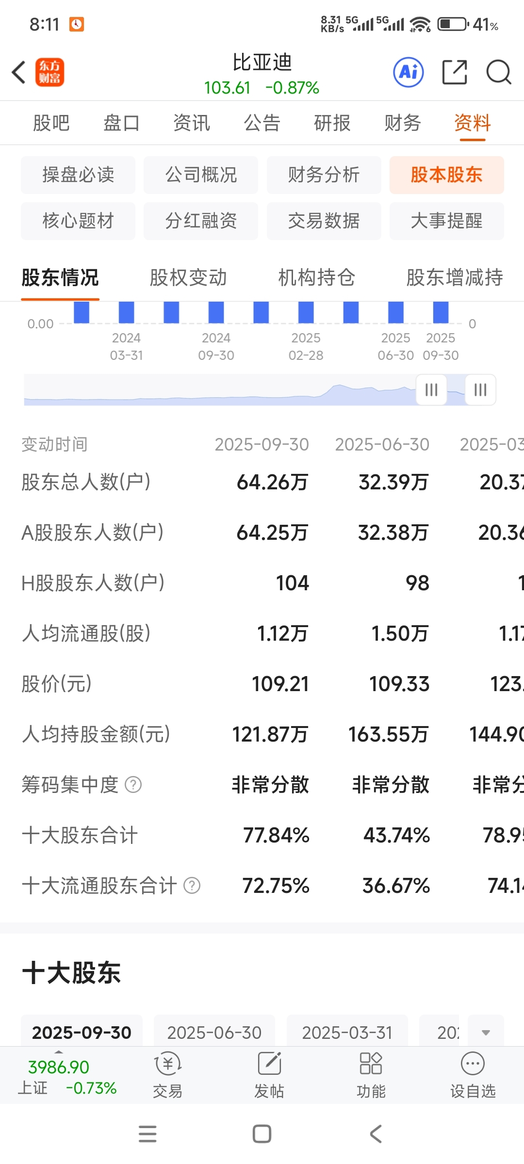Select the 2025-06-30 top shareholders date
Screen dimensions: 524x1164
pos(214,1033)
